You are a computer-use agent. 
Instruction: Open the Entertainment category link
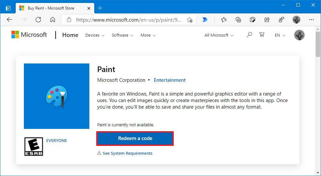pos(170,80)
